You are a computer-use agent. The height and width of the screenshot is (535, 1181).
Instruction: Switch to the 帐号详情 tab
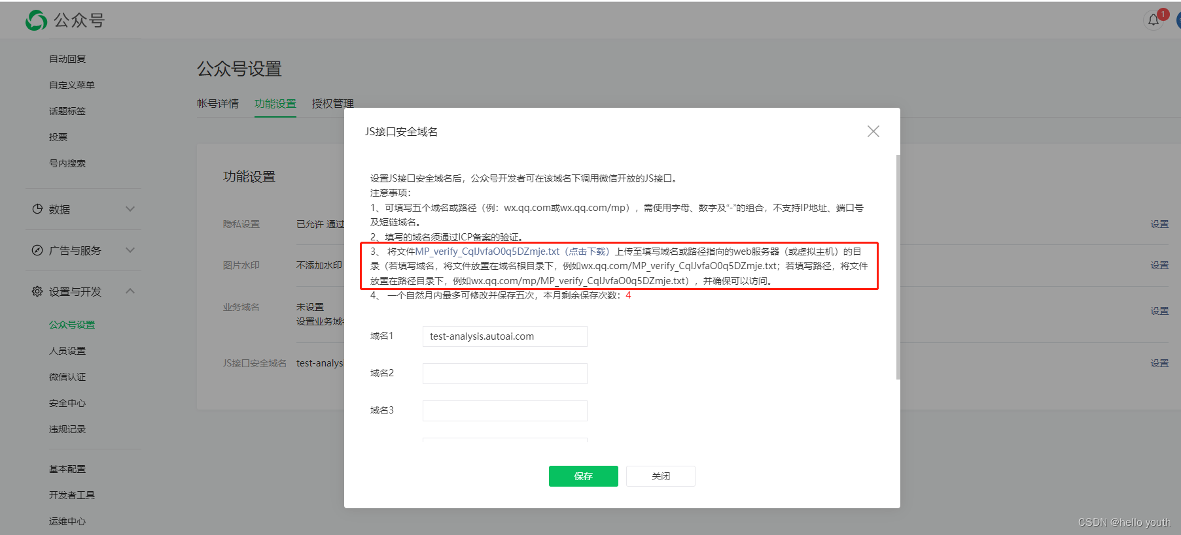click(x=218, y=103)
